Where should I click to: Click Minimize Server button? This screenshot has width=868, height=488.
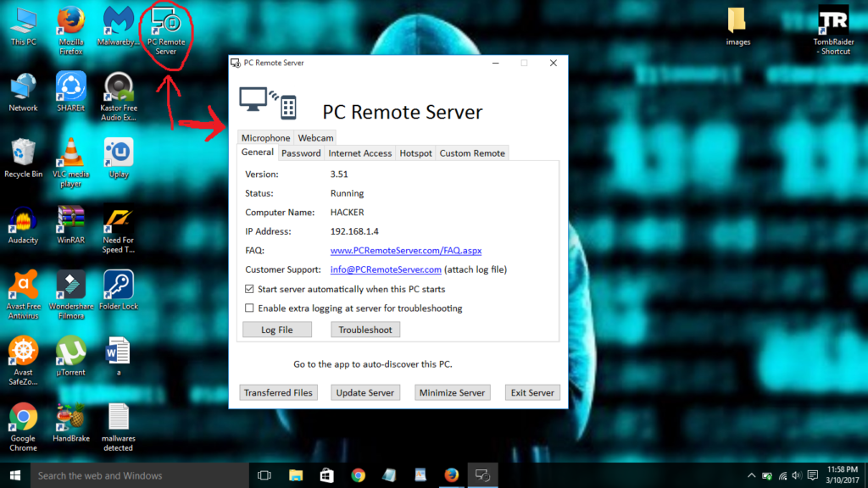(453, 393)
